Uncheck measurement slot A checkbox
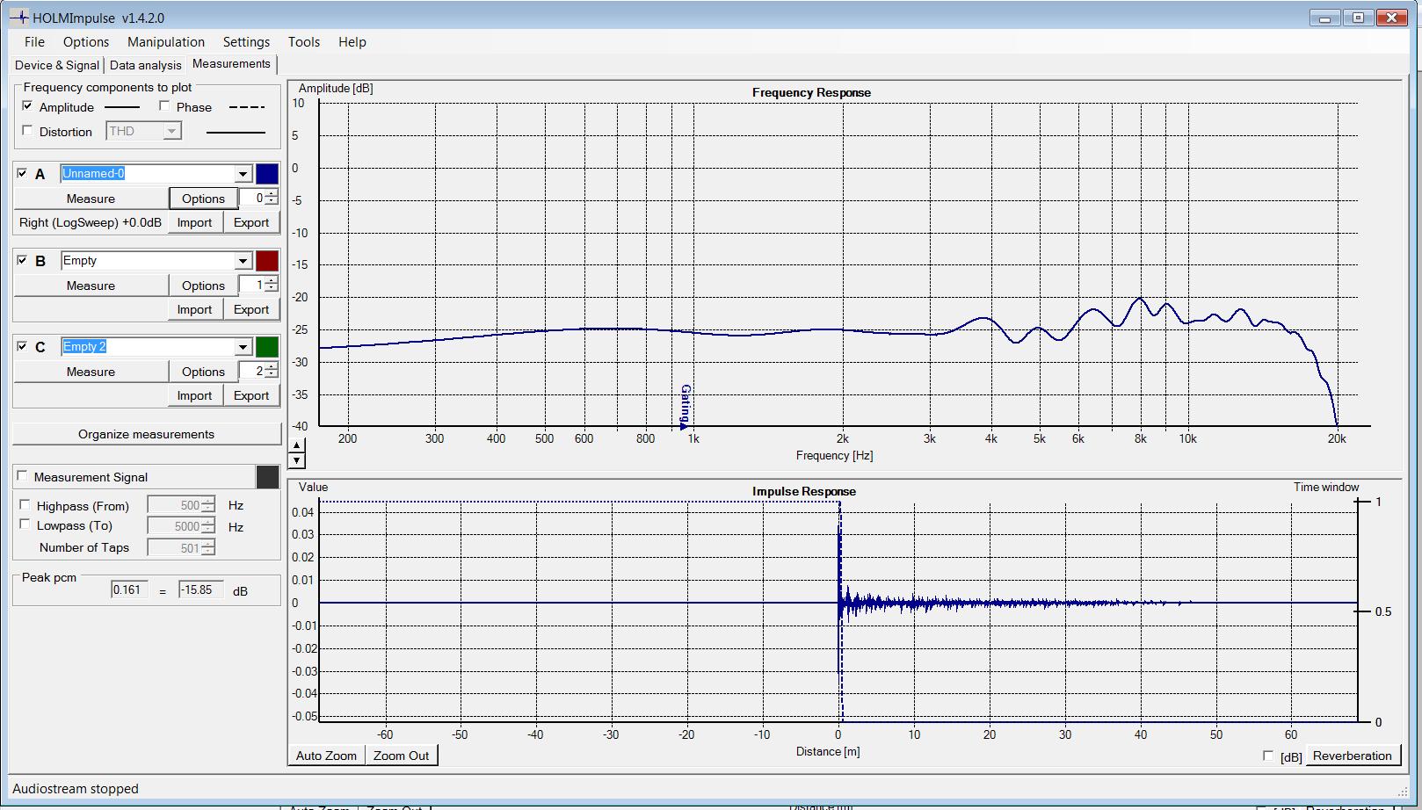Viewport: 1422px width, 810px height. coord(22,174)
